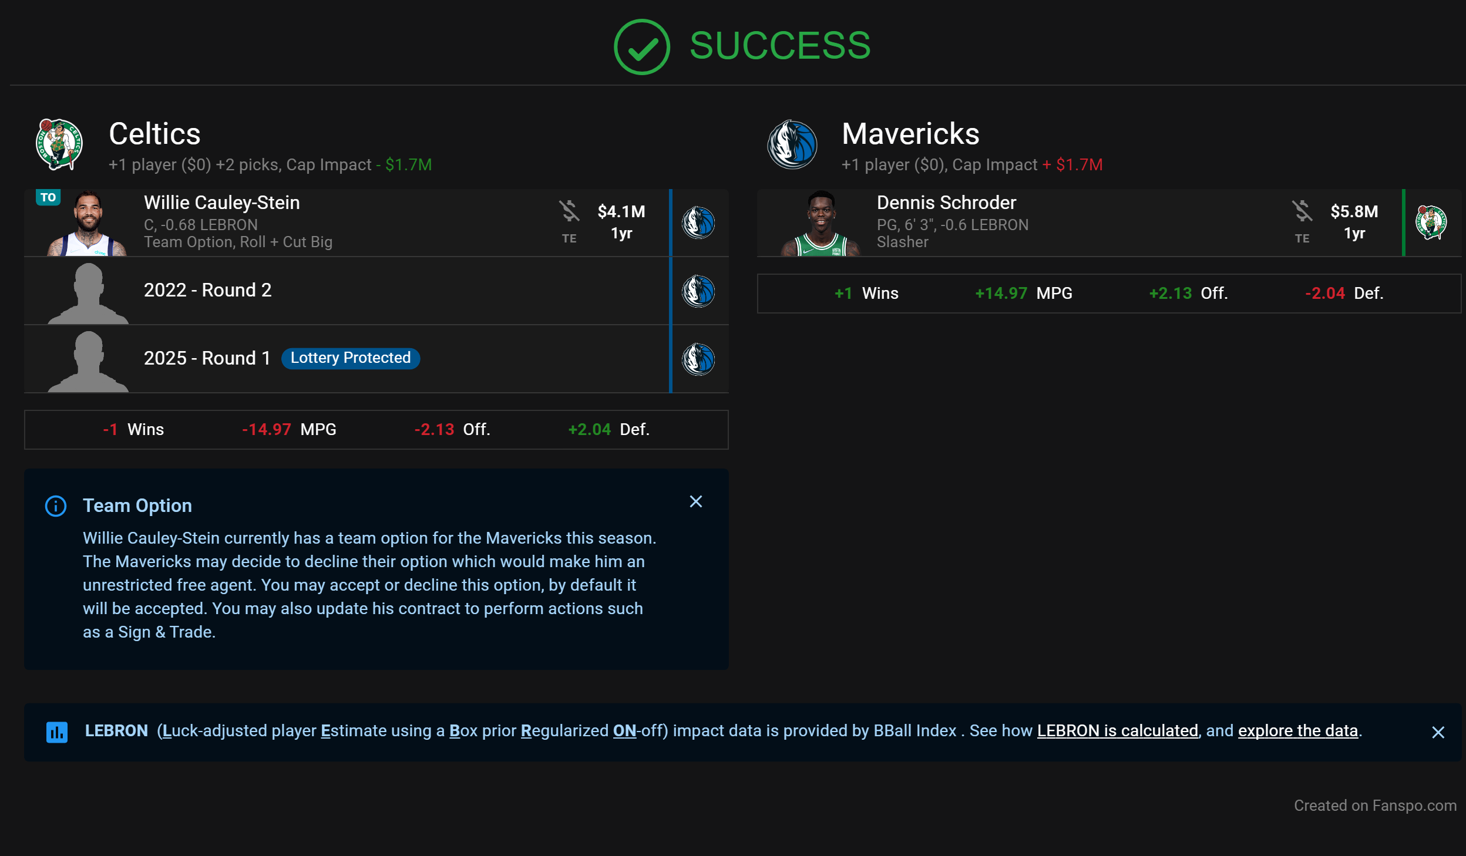Screen dimensions: 1466x856
Task: Click the Mavericks team name heading
Action: [910, 134]
